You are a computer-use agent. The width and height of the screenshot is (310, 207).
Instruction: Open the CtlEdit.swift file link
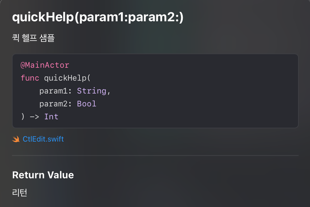43,139
